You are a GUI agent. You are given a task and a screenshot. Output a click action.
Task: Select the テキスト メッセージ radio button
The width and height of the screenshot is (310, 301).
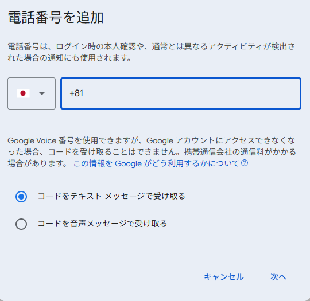pos(21,197)
